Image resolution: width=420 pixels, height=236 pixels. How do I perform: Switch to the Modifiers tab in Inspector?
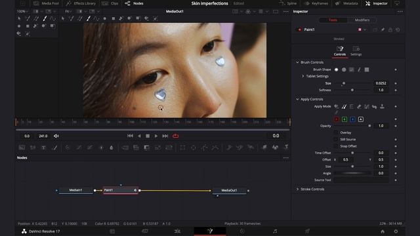[362, 20]
